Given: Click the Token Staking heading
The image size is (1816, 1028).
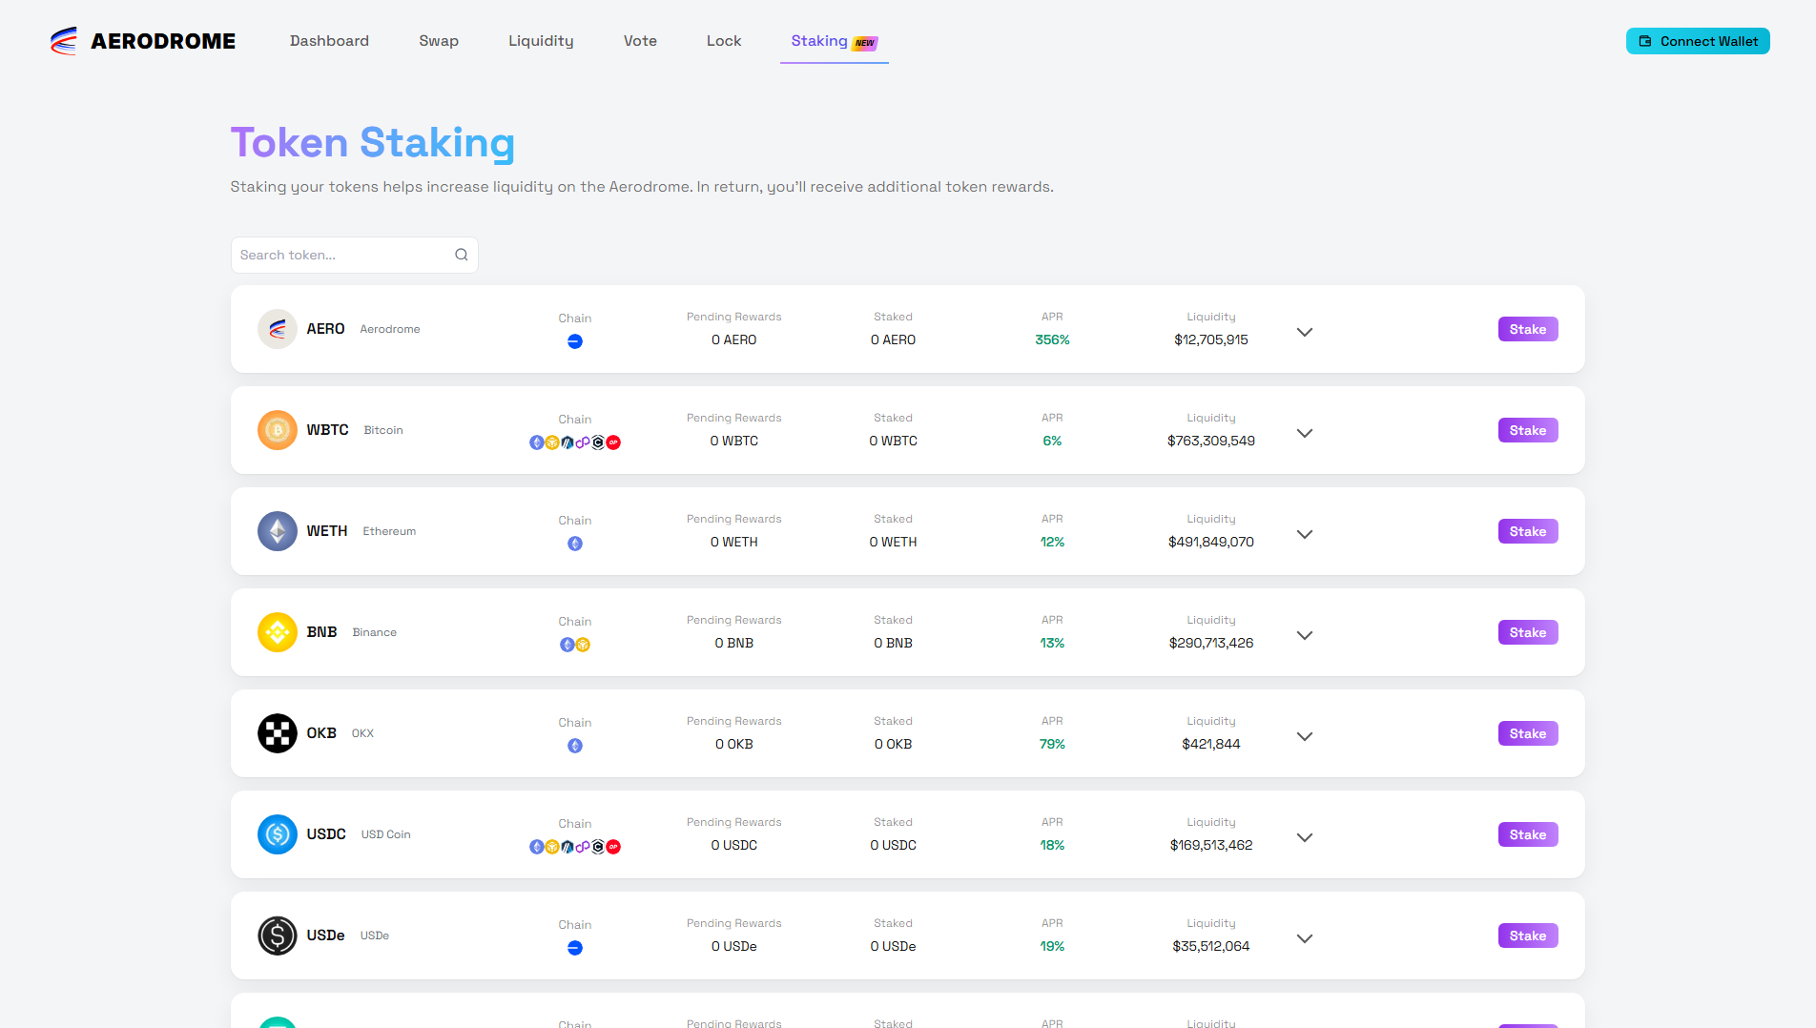Looking at the screenshot, I should coord(373,142).
